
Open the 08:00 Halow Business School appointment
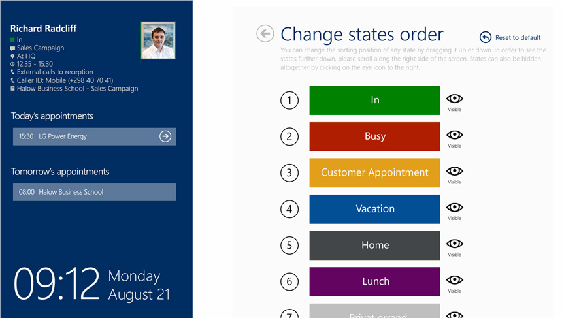(94, 193)
